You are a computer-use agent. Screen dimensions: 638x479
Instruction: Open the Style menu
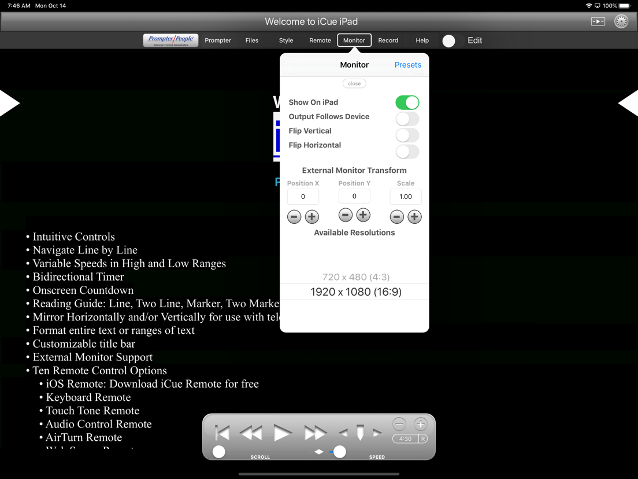(x=286, y=40)
